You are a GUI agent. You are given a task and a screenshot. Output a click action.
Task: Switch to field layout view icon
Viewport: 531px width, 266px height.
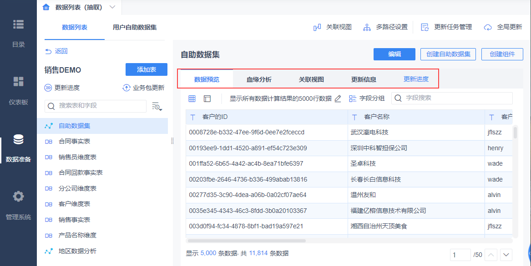pos(207,99)
